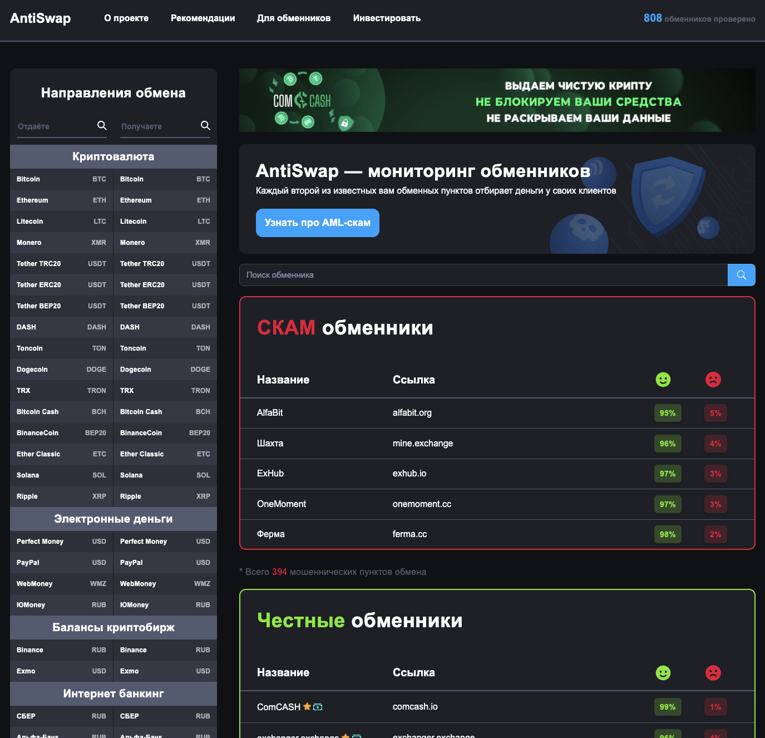Screen dimensions: 765x738
Task: Click magnifier icon in the Отдаёте field
Action: pos(102,126)
